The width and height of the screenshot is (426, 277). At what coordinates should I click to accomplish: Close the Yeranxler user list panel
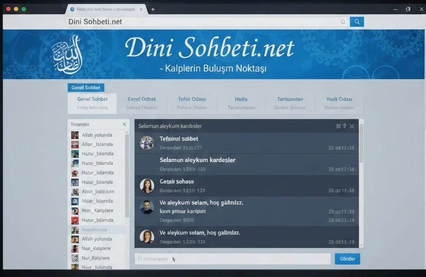(124, 124)
